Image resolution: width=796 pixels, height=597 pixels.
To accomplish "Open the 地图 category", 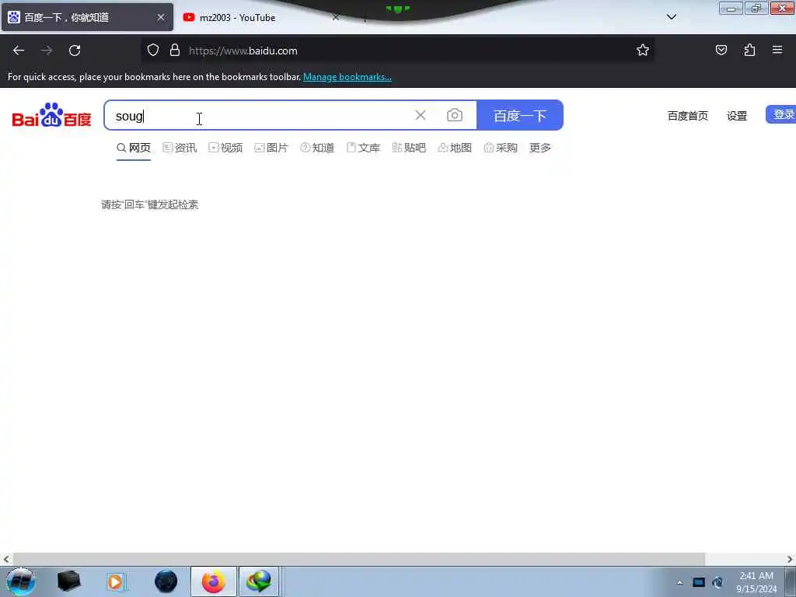I will [455, 148].
